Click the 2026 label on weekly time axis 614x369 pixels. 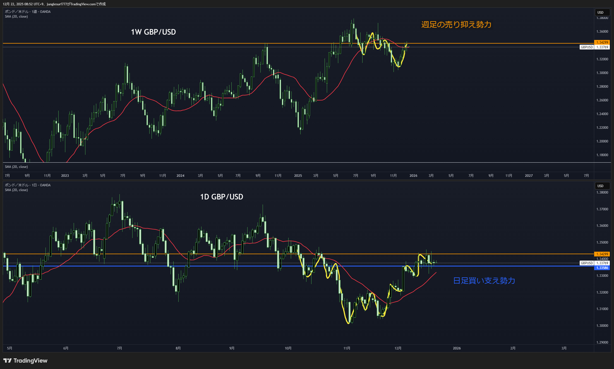click(x=413, y=176)
